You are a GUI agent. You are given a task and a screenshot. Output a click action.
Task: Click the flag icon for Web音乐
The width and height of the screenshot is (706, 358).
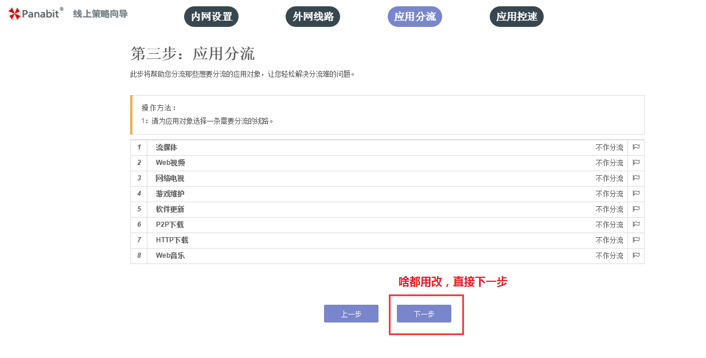click(635, 255)
